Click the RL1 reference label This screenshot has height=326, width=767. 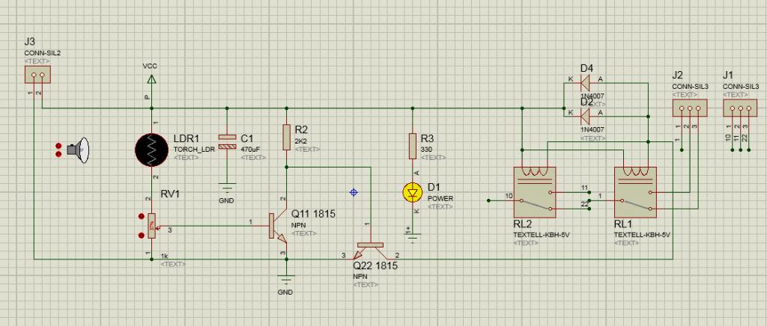click(622, 224)
